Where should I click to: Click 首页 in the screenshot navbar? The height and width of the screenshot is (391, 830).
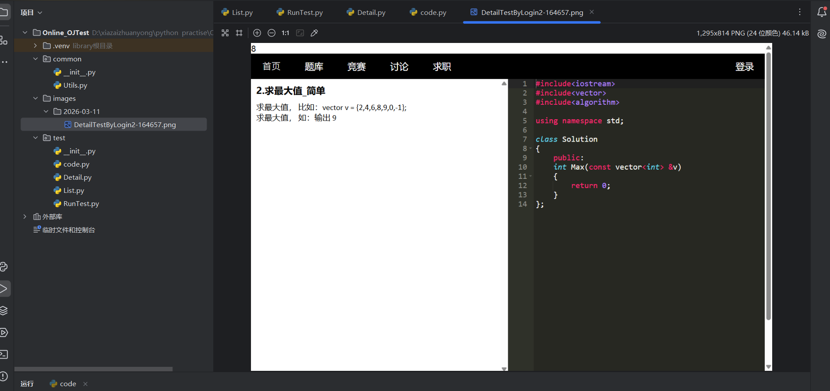[272, 67]
